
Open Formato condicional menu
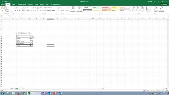[73, 9]
